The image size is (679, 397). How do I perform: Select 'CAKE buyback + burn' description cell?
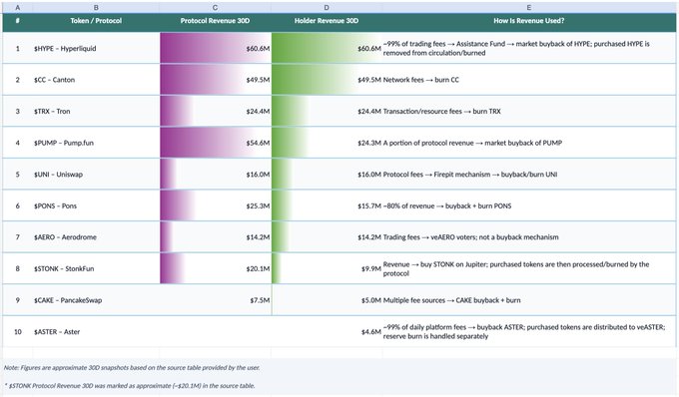tap(529, 300)
